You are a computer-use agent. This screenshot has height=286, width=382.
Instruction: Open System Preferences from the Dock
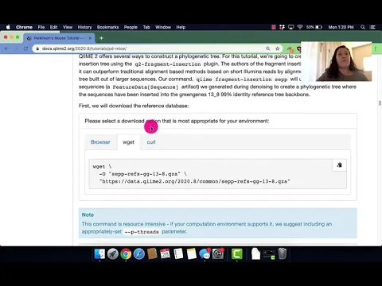pyautogui.click(x=218, y=254)
